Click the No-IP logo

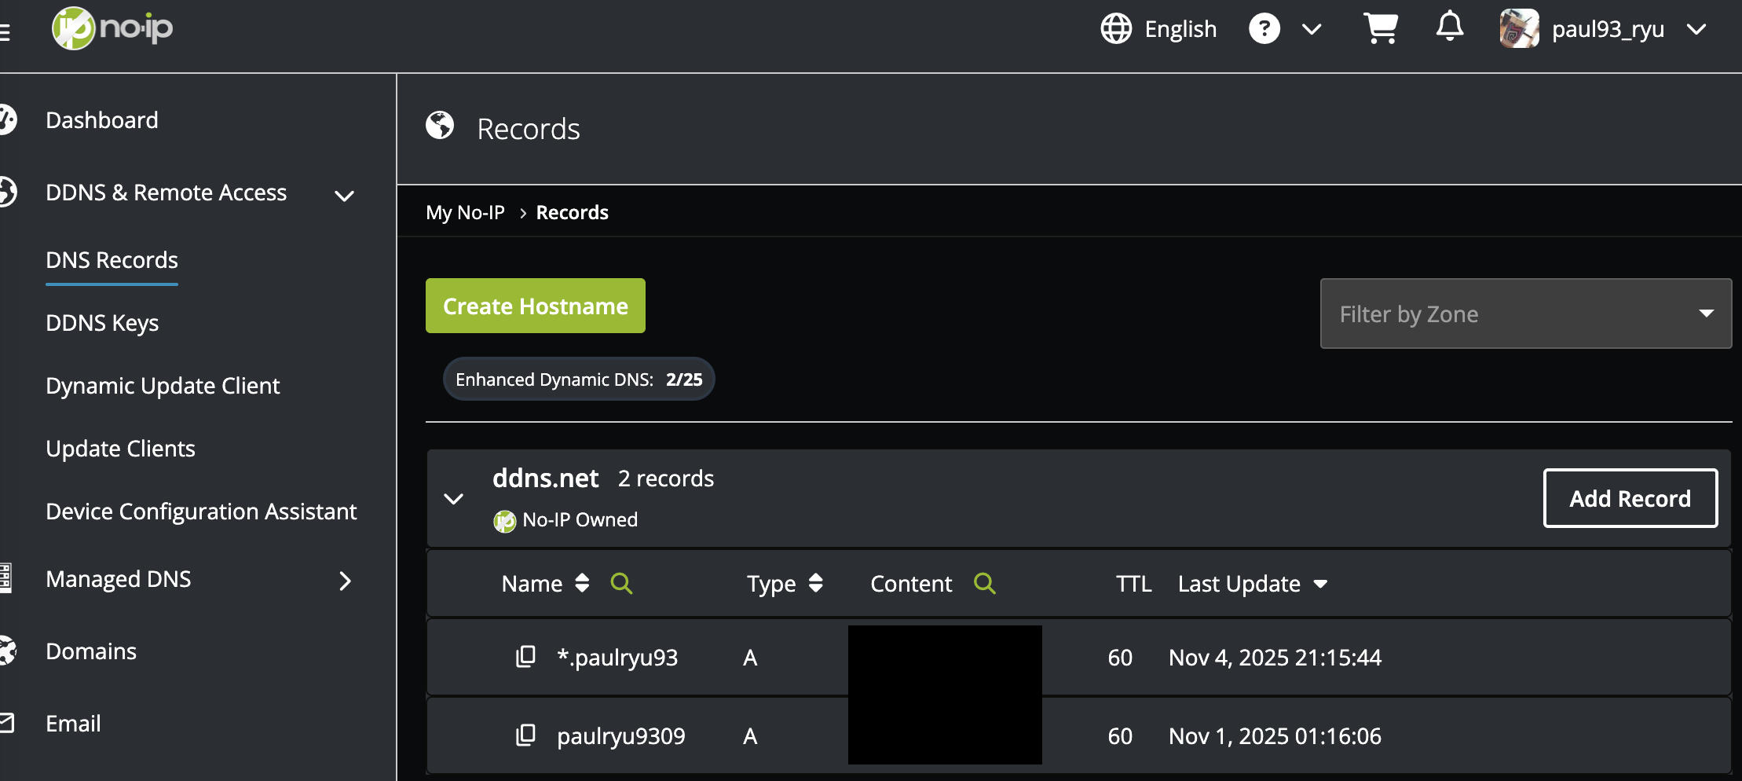click(x=112, y=28)
